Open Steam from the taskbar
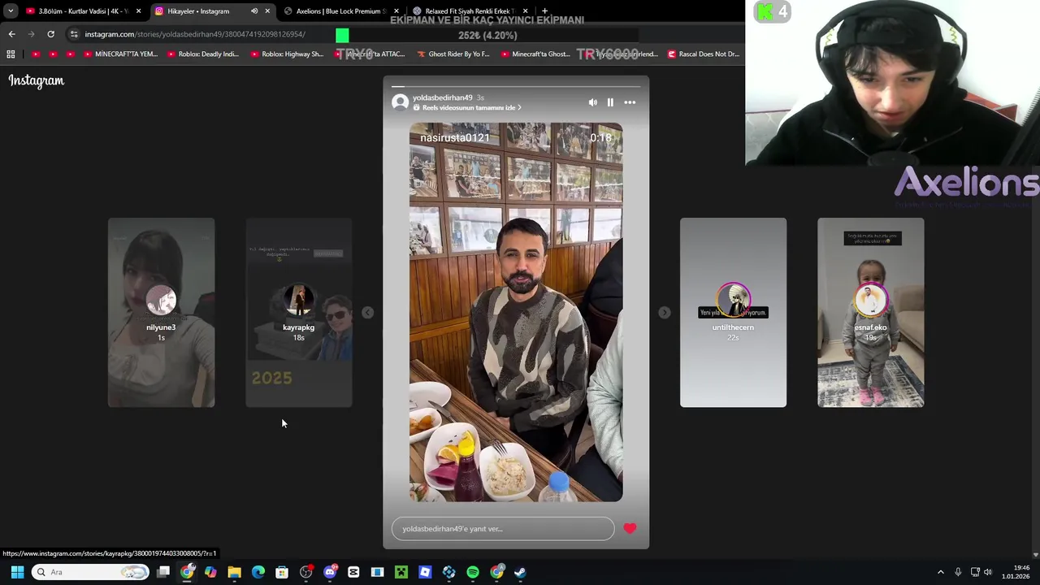 pyautogui.click(x=520, y=572)
